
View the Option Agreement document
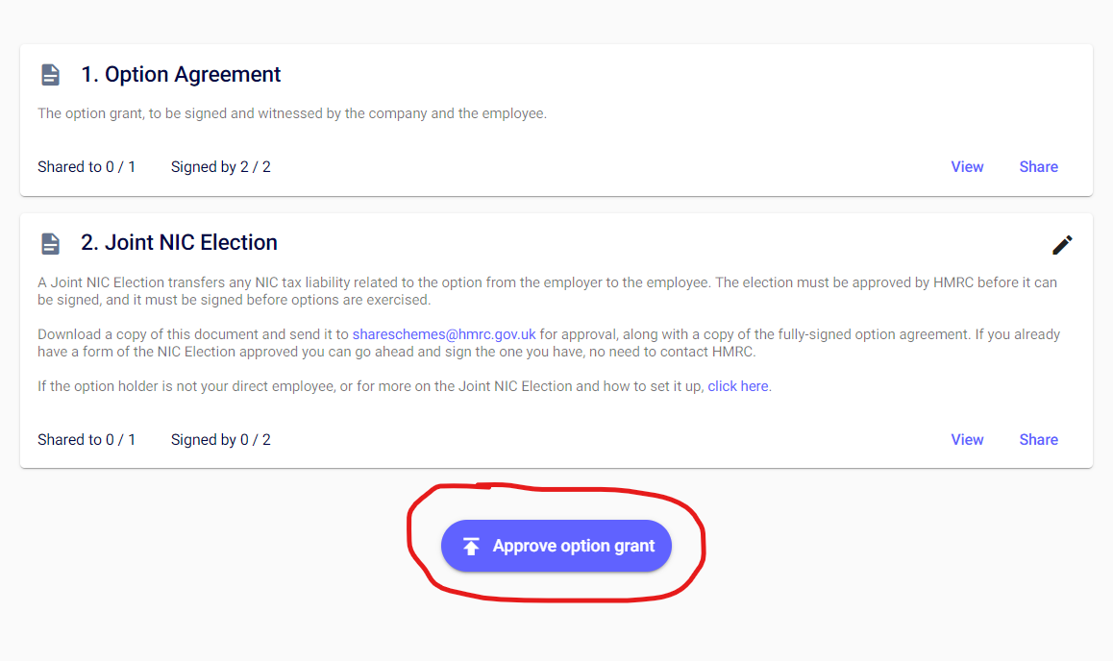point(967,167)
